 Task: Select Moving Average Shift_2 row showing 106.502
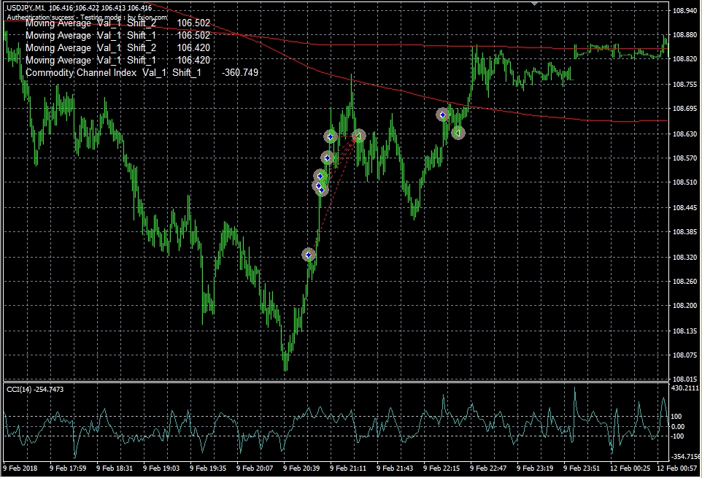pyautogui.click(x=117, y=23)
